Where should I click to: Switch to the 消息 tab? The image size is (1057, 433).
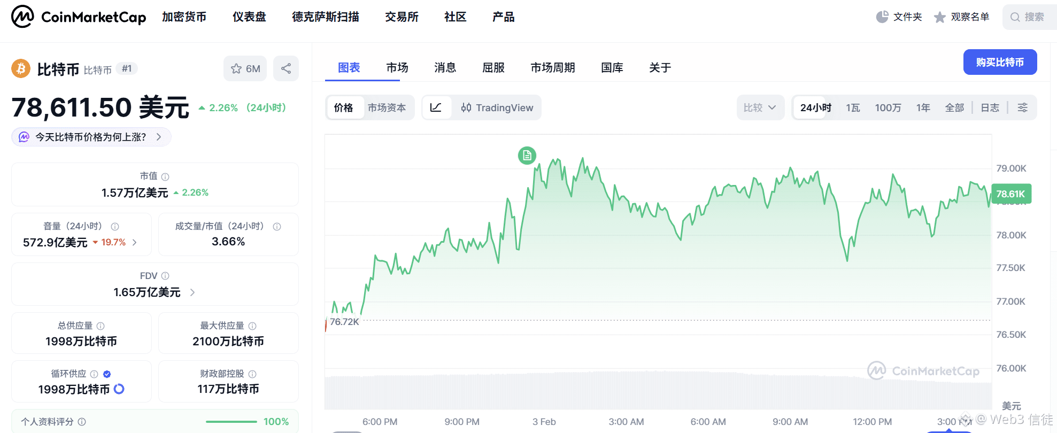tap(445, 68)
